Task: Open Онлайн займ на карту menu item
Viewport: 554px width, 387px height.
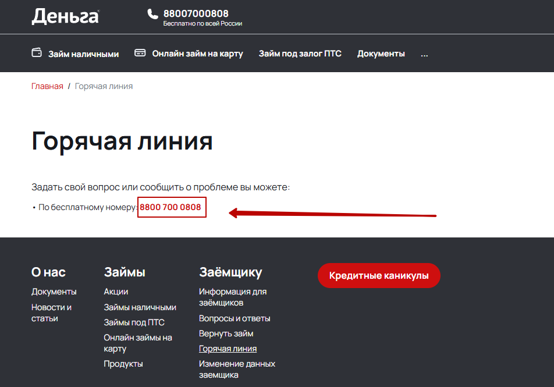Action: click(x=197, y=54)
